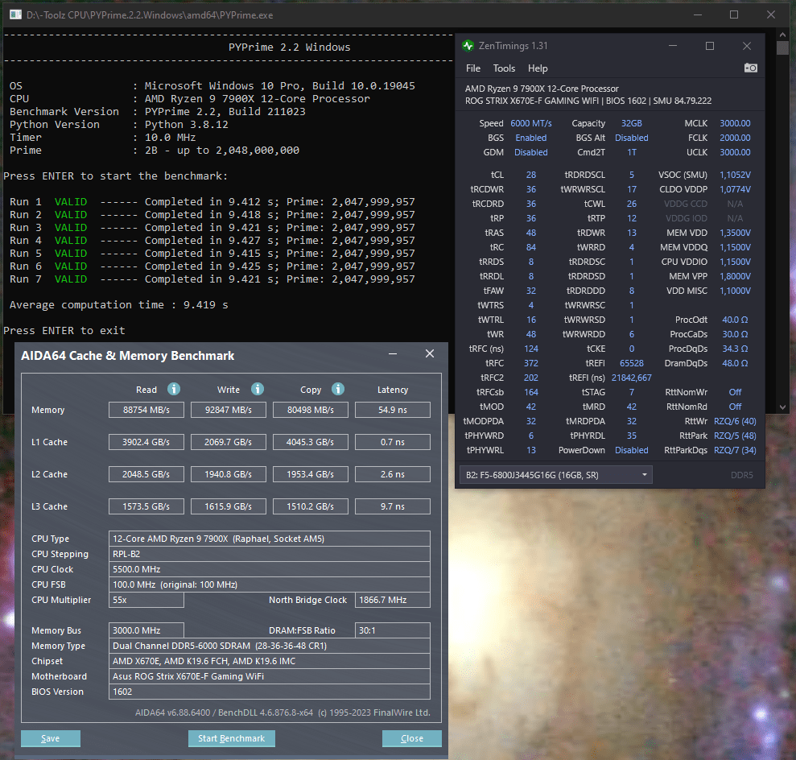The image size is (796, 760).
Task: Click the Close button in AIDA64
Action: pyautogui.click(x=412, y=738)
